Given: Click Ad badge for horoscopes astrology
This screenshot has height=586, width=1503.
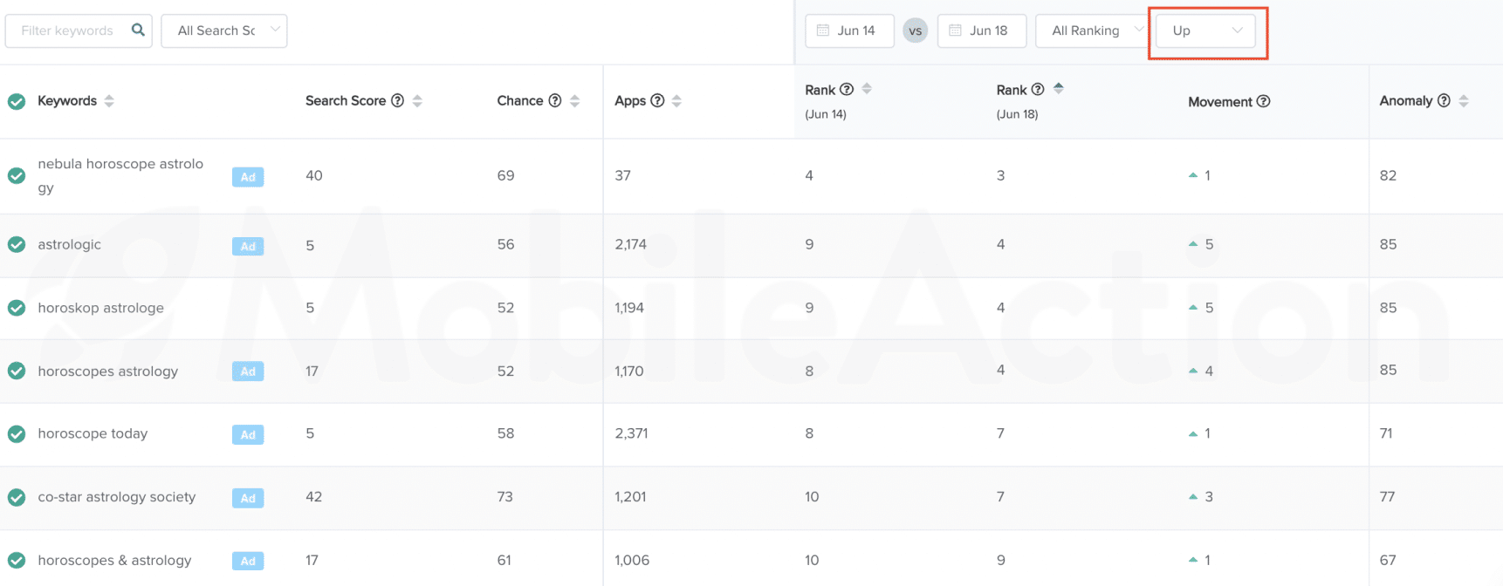Looking at the screenshot, I should point(248,371).
